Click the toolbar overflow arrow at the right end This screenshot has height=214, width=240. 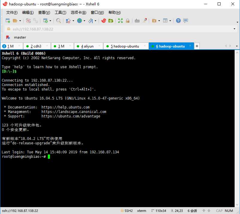tap(237, 22)
